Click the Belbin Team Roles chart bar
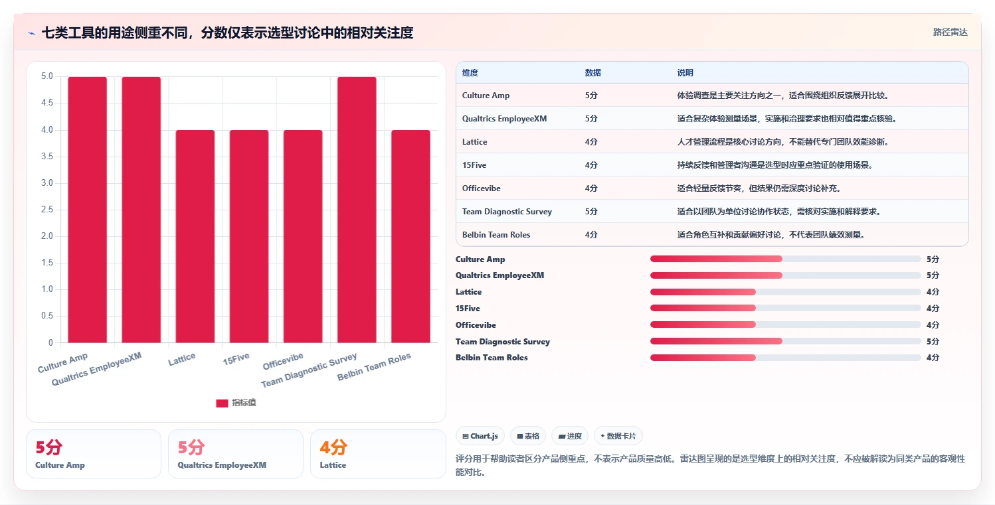Viewport: 995px width, 505px height. pos(410,236)
